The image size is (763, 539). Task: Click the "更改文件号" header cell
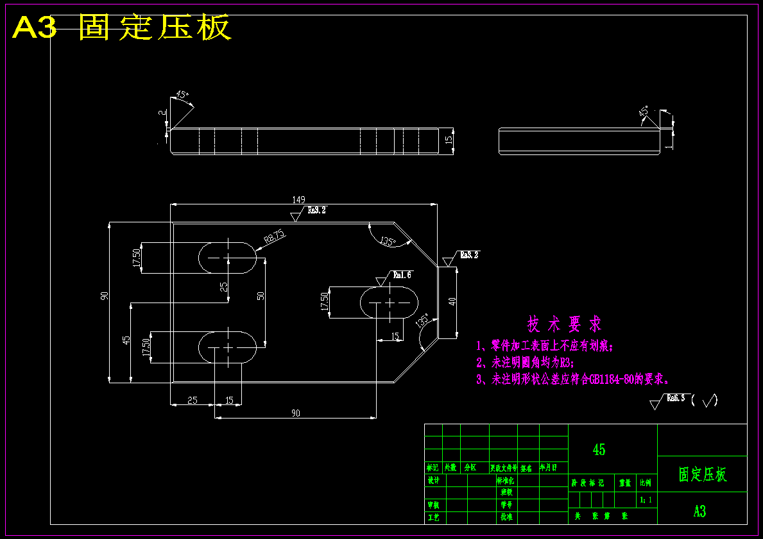tap(504, 468)
